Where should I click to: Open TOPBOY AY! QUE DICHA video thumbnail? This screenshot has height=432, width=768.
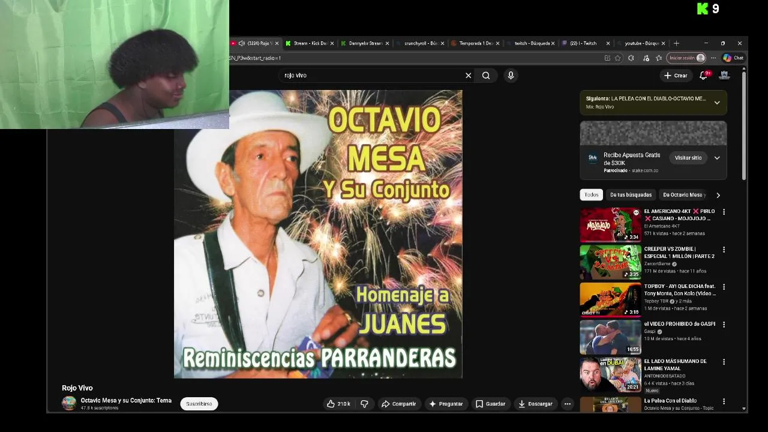pyautogui.click(x=610, y=299)
